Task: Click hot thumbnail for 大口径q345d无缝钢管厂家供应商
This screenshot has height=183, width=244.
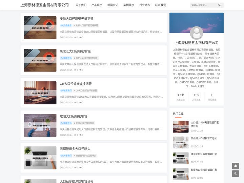Action: pos(181,127)
